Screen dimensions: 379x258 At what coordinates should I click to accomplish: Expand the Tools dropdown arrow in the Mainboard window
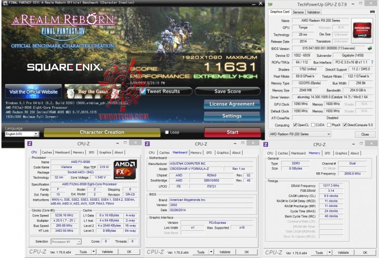[x=211, y=252]
